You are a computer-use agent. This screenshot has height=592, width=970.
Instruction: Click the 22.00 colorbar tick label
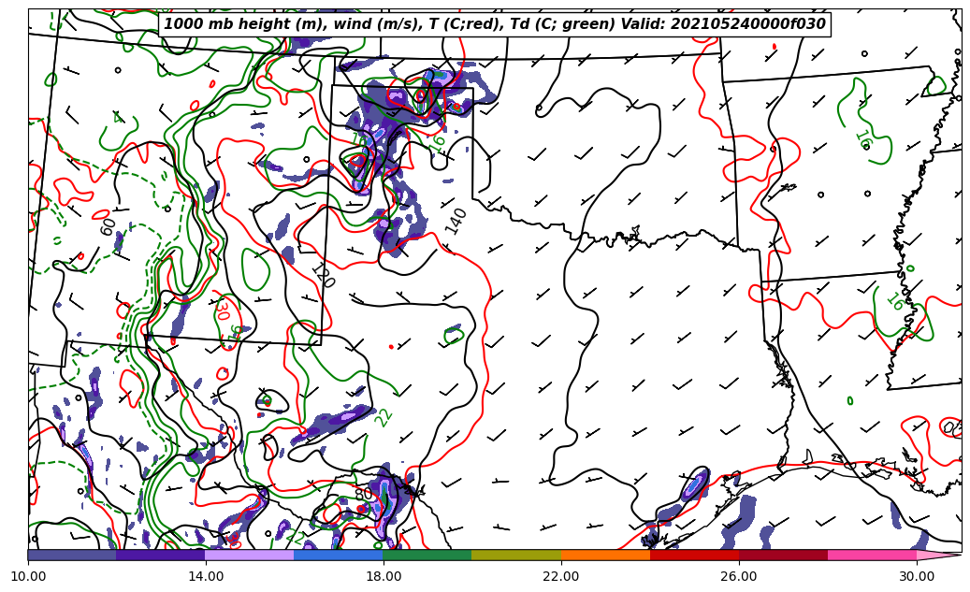(x=561, y=576)
